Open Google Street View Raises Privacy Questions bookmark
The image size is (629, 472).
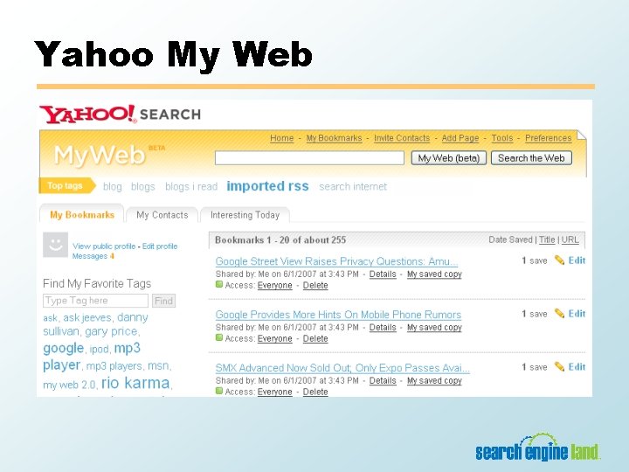(336, 261)
